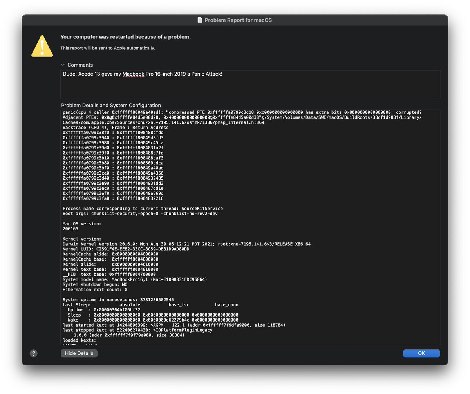
Task: Click into the Comments text field
Action: point(250,85)
